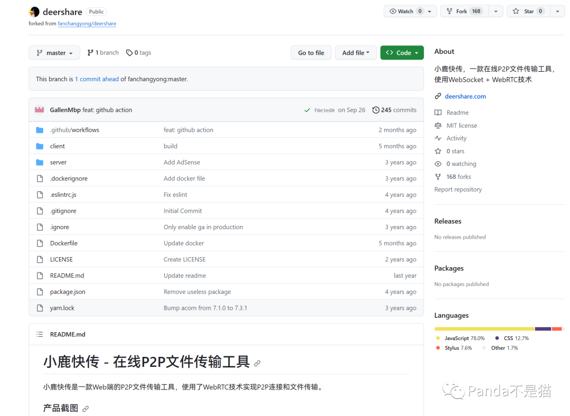Image resolution: width=570 pixels, height=416 pixels.
Task: Open the .gitignore file
Action: [63, 211]
